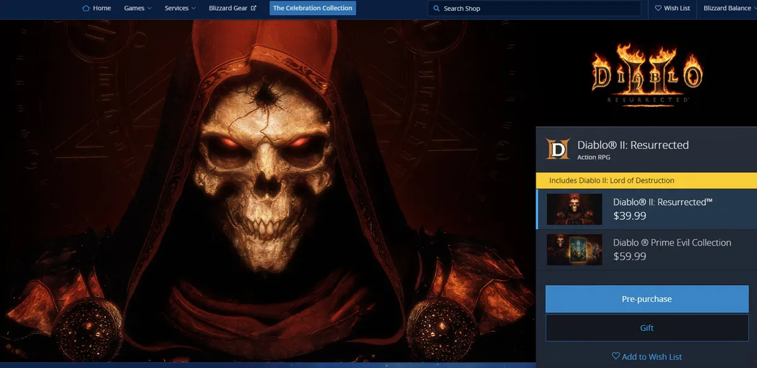
Task: Click the $39.99 price text
Action: [630, 216]
